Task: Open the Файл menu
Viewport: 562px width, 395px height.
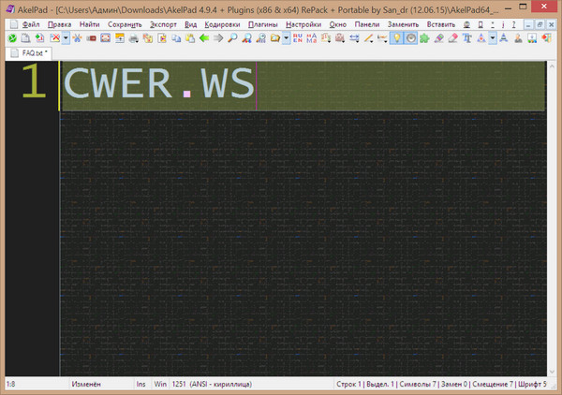Action: 29,23
